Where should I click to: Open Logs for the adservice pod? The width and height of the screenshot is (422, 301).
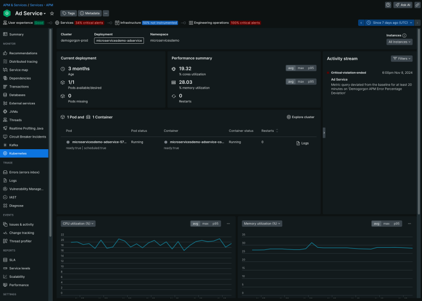point(302,143)
